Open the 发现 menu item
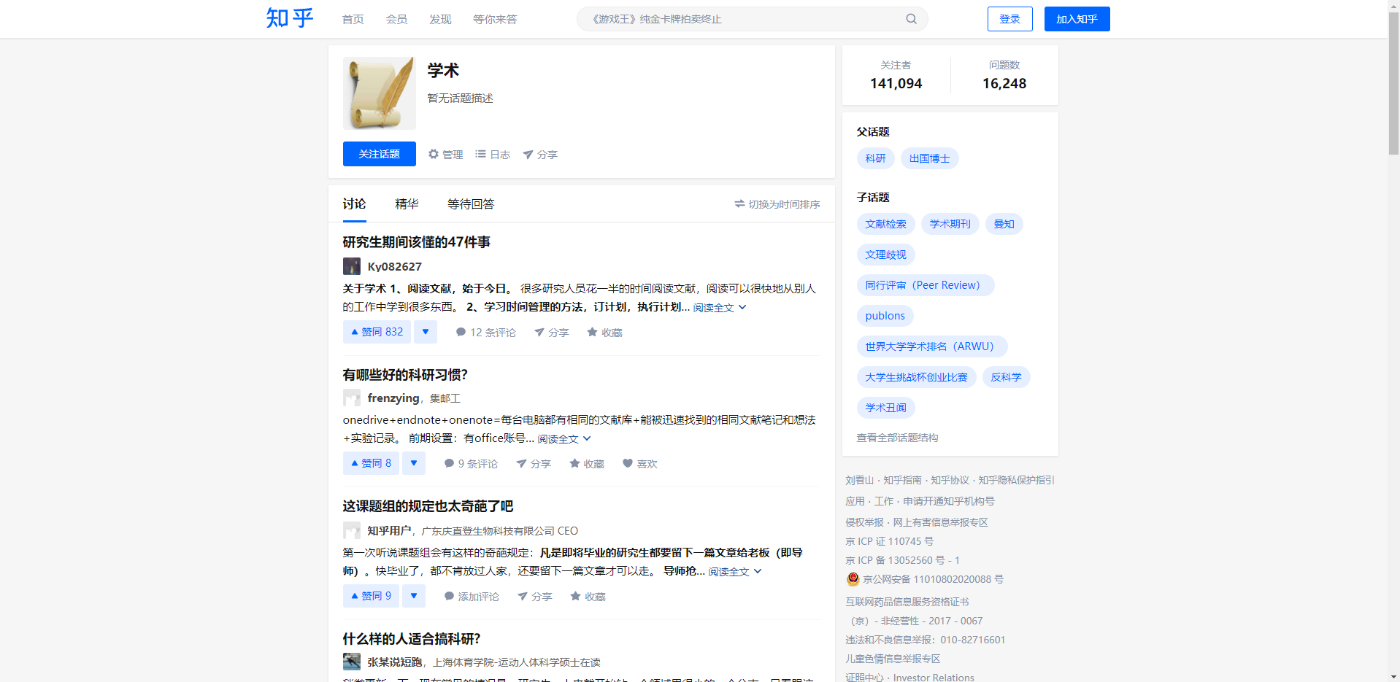 click(x=439, y=18)
